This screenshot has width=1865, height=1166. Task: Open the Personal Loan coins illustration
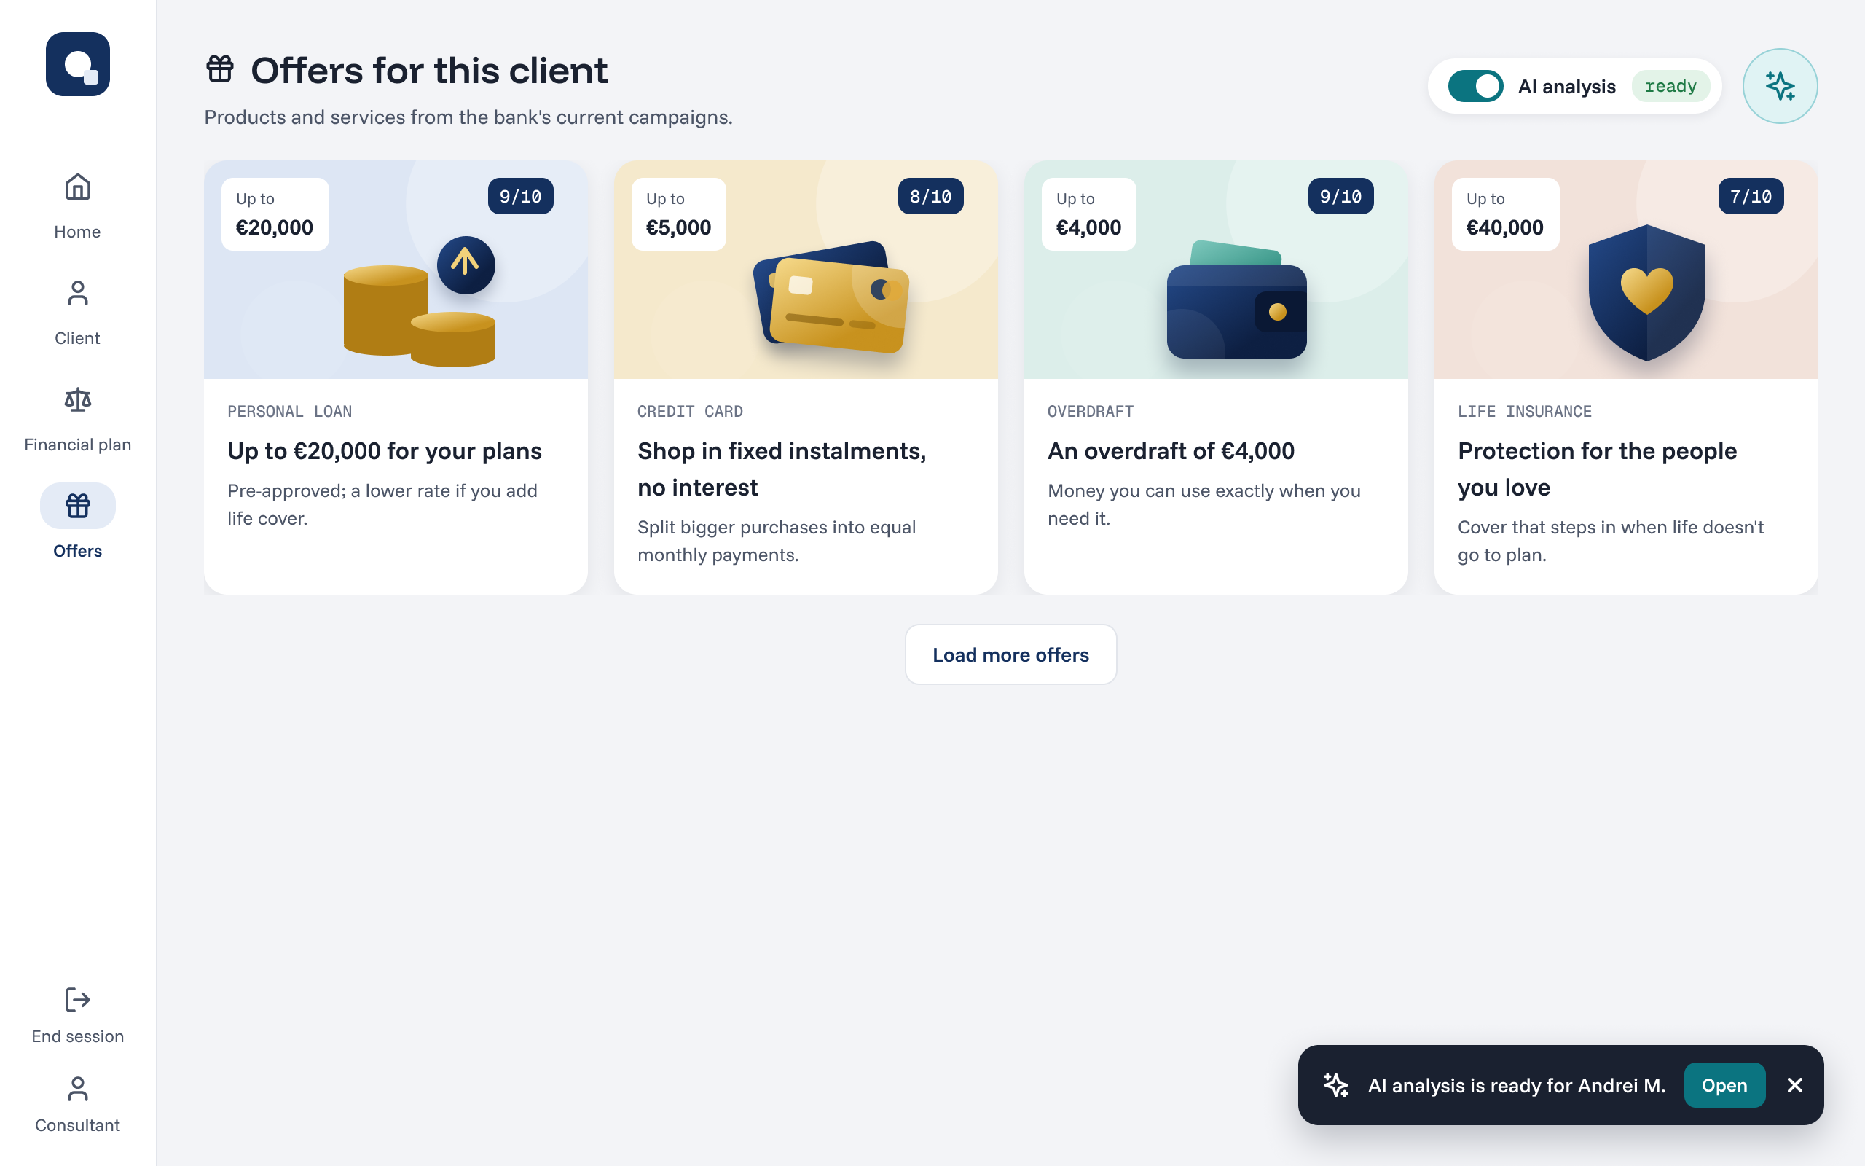tap(420, 302)
